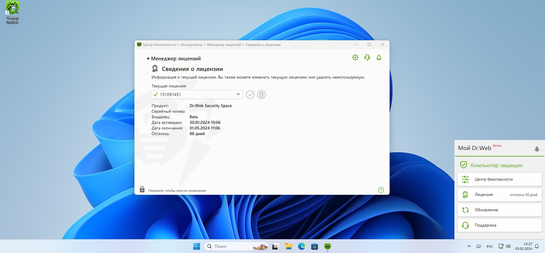Click the Сведения о лицензии ribbon icon

tap(155, 69)
